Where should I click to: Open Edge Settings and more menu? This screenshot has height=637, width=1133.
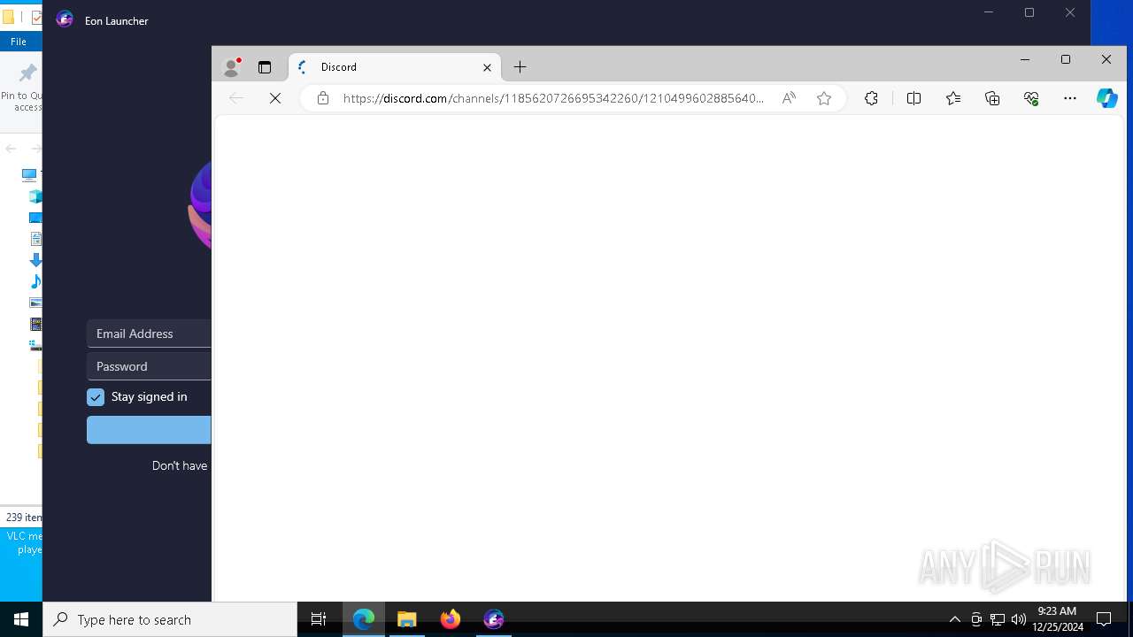[x=1070, y=98]
